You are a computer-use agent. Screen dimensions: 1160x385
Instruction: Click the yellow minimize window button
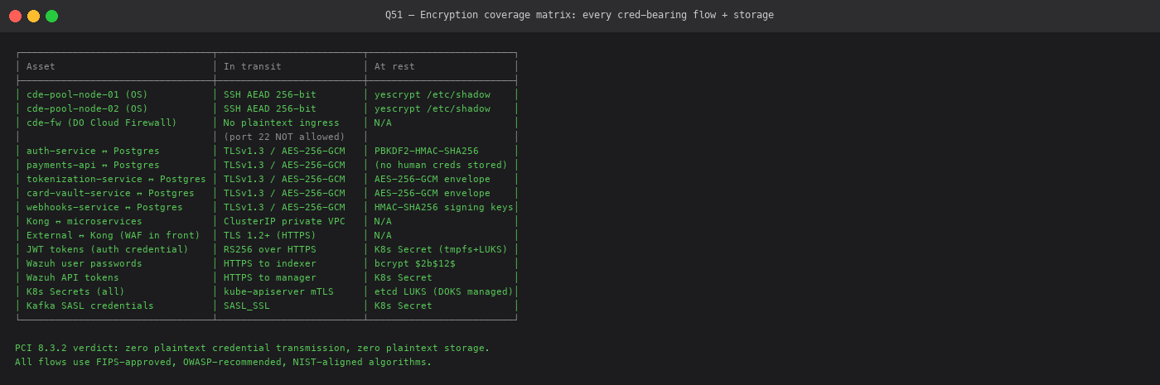(34, 16)
